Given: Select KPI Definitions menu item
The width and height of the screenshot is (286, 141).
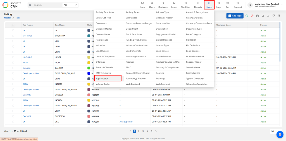Looking at the screenshot, I should pyautogui.click(x=193, y=45).
